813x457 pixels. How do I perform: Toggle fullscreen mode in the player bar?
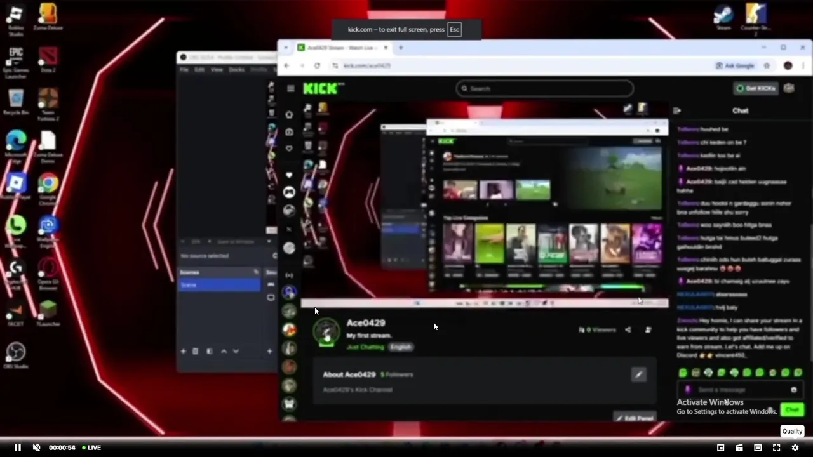click(x=776, y=447)
